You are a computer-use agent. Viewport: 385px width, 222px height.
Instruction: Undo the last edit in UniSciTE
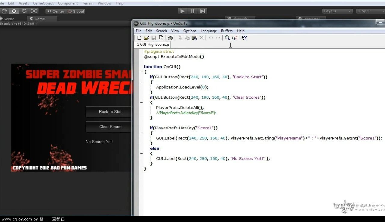(x=211, y=38)
